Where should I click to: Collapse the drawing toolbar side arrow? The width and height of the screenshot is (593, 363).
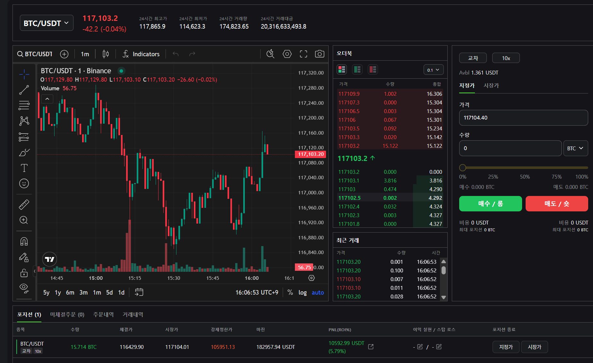pyautogui.click(x=35, y=271)
